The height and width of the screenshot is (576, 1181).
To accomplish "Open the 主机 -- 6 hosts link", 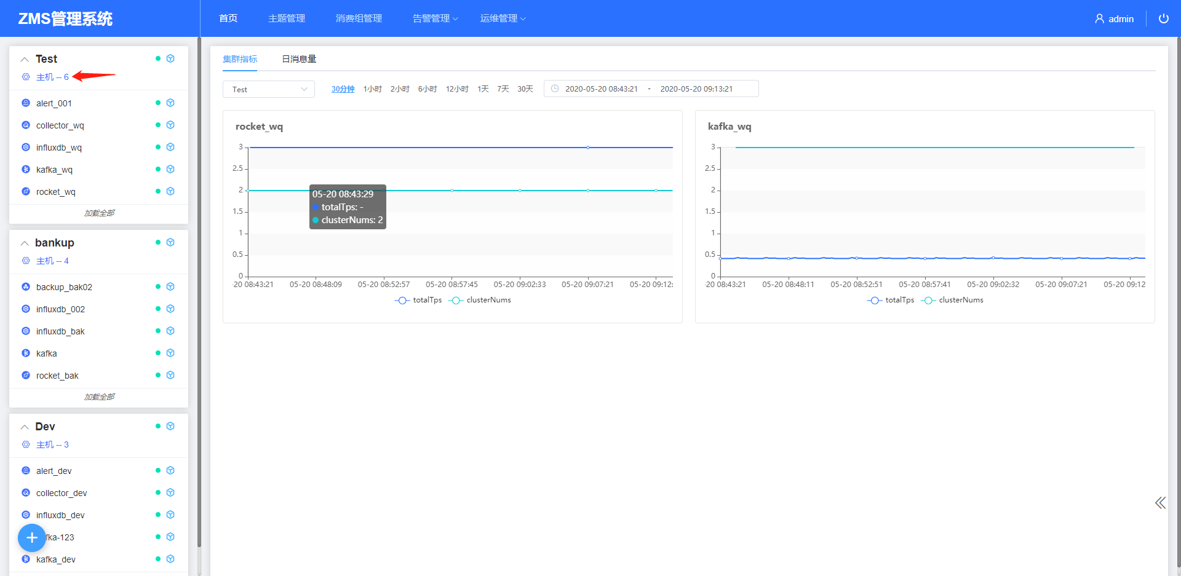I will (x=52, y=77).
